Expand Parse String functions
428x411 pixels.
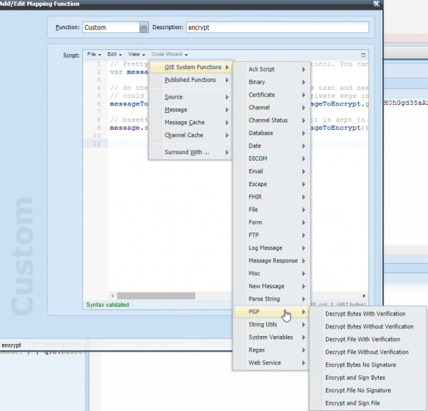(x=272, y=299)
